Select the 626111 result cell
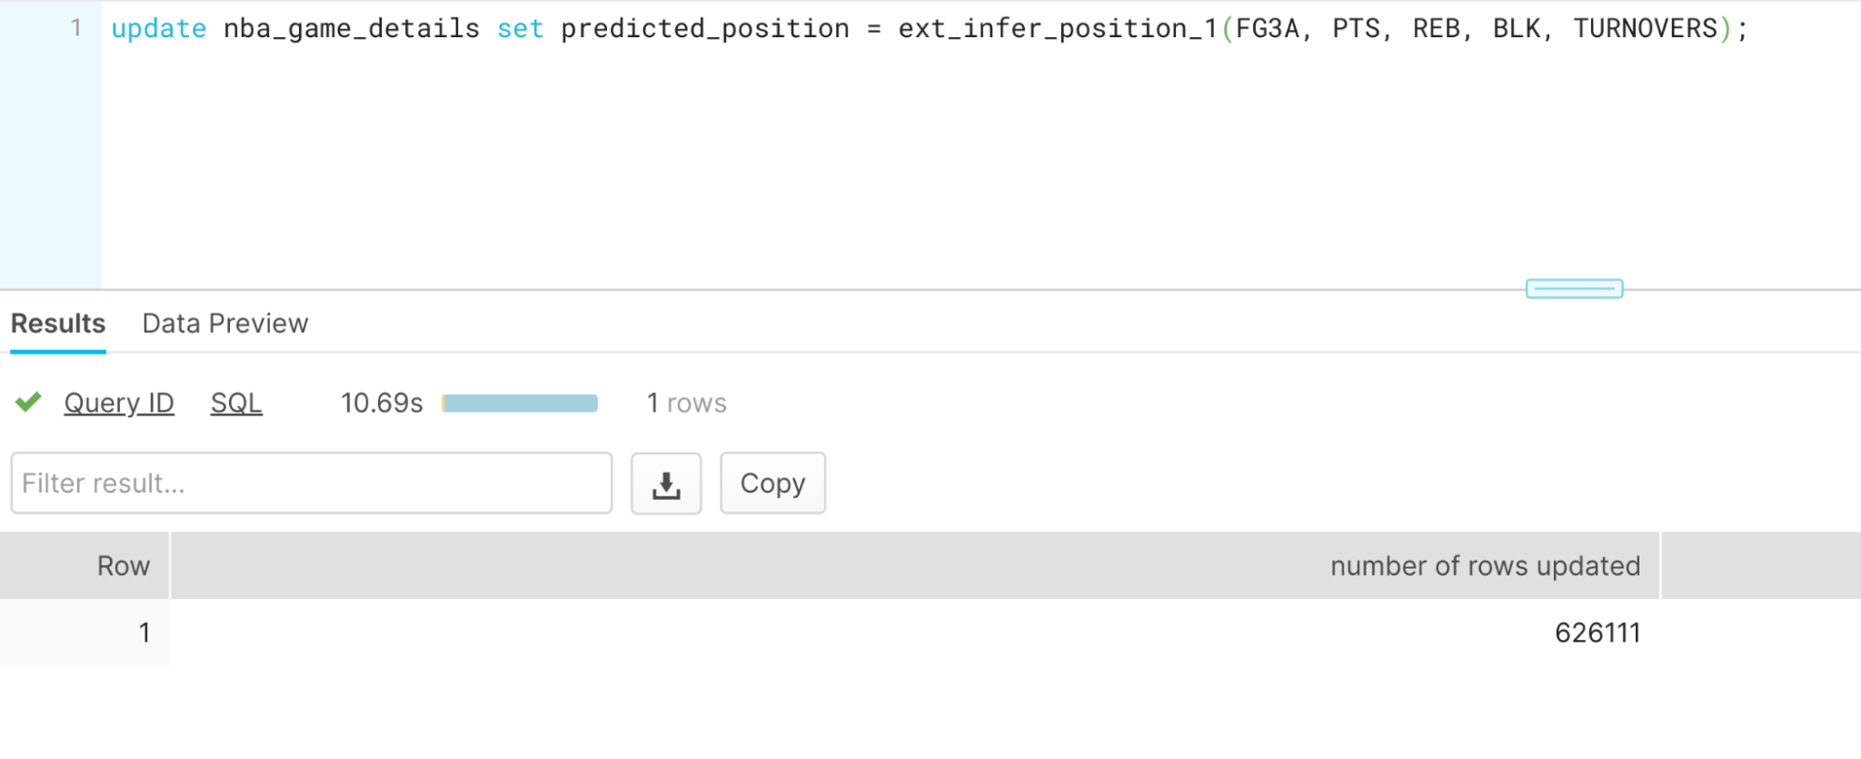Screen dimensions: 1861x759 (1597, 632)
